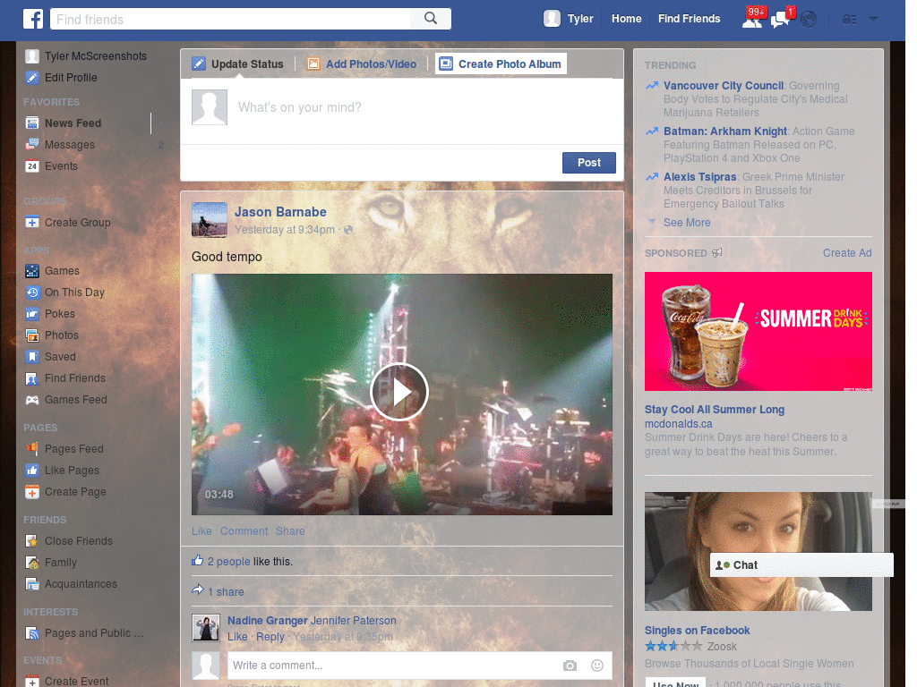The image size is (917, 687).
Task: Click Jason Barnabe's profile thumbnail
Action: (210, 220)
